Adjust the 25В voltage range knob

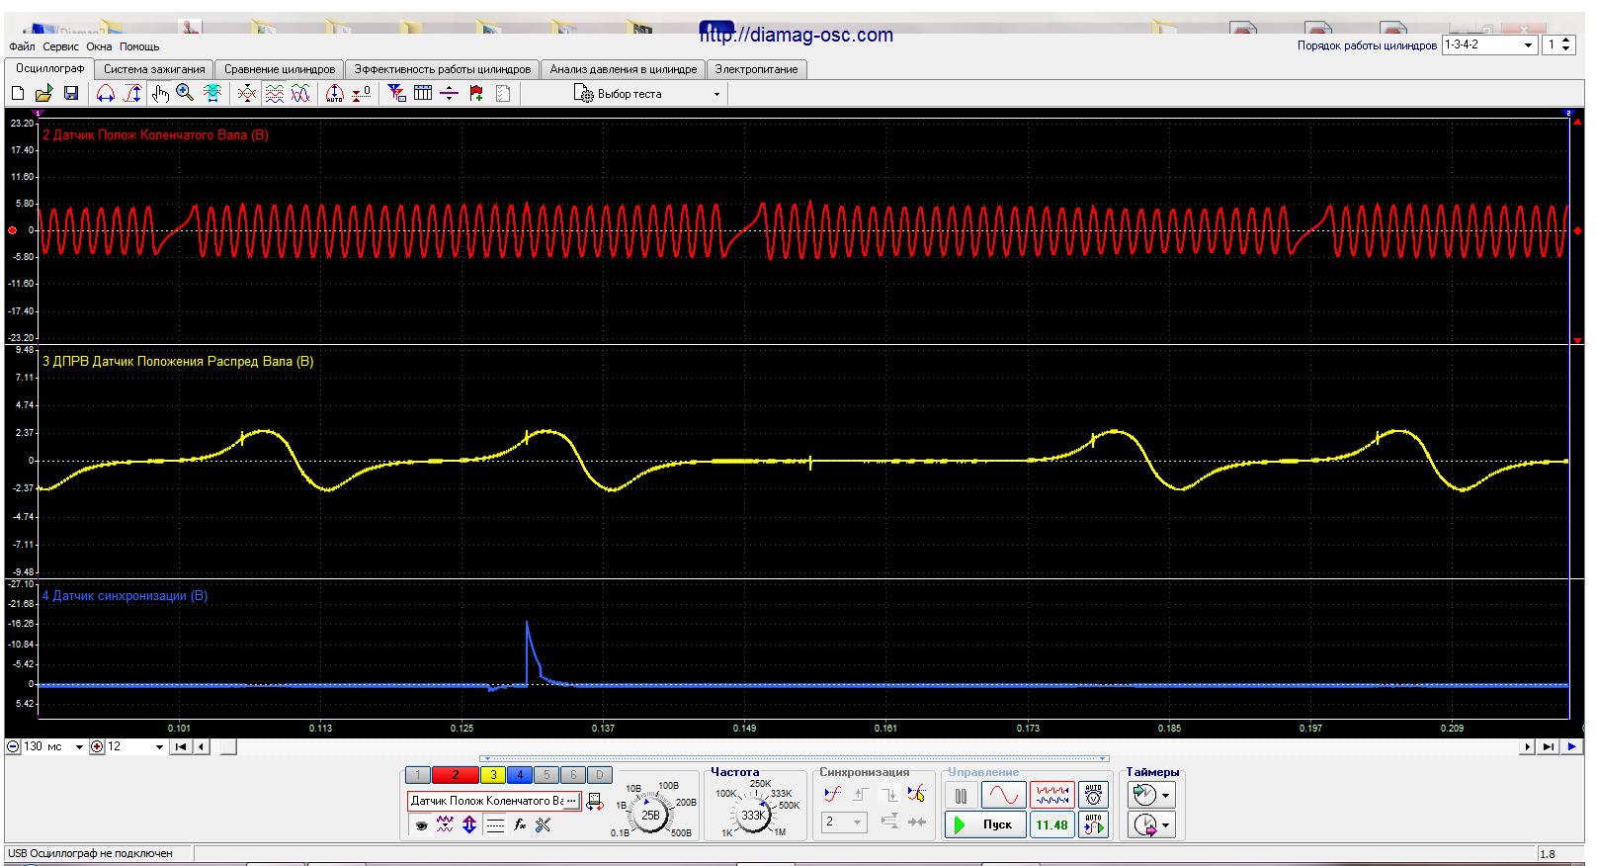(x=650, y=816)
